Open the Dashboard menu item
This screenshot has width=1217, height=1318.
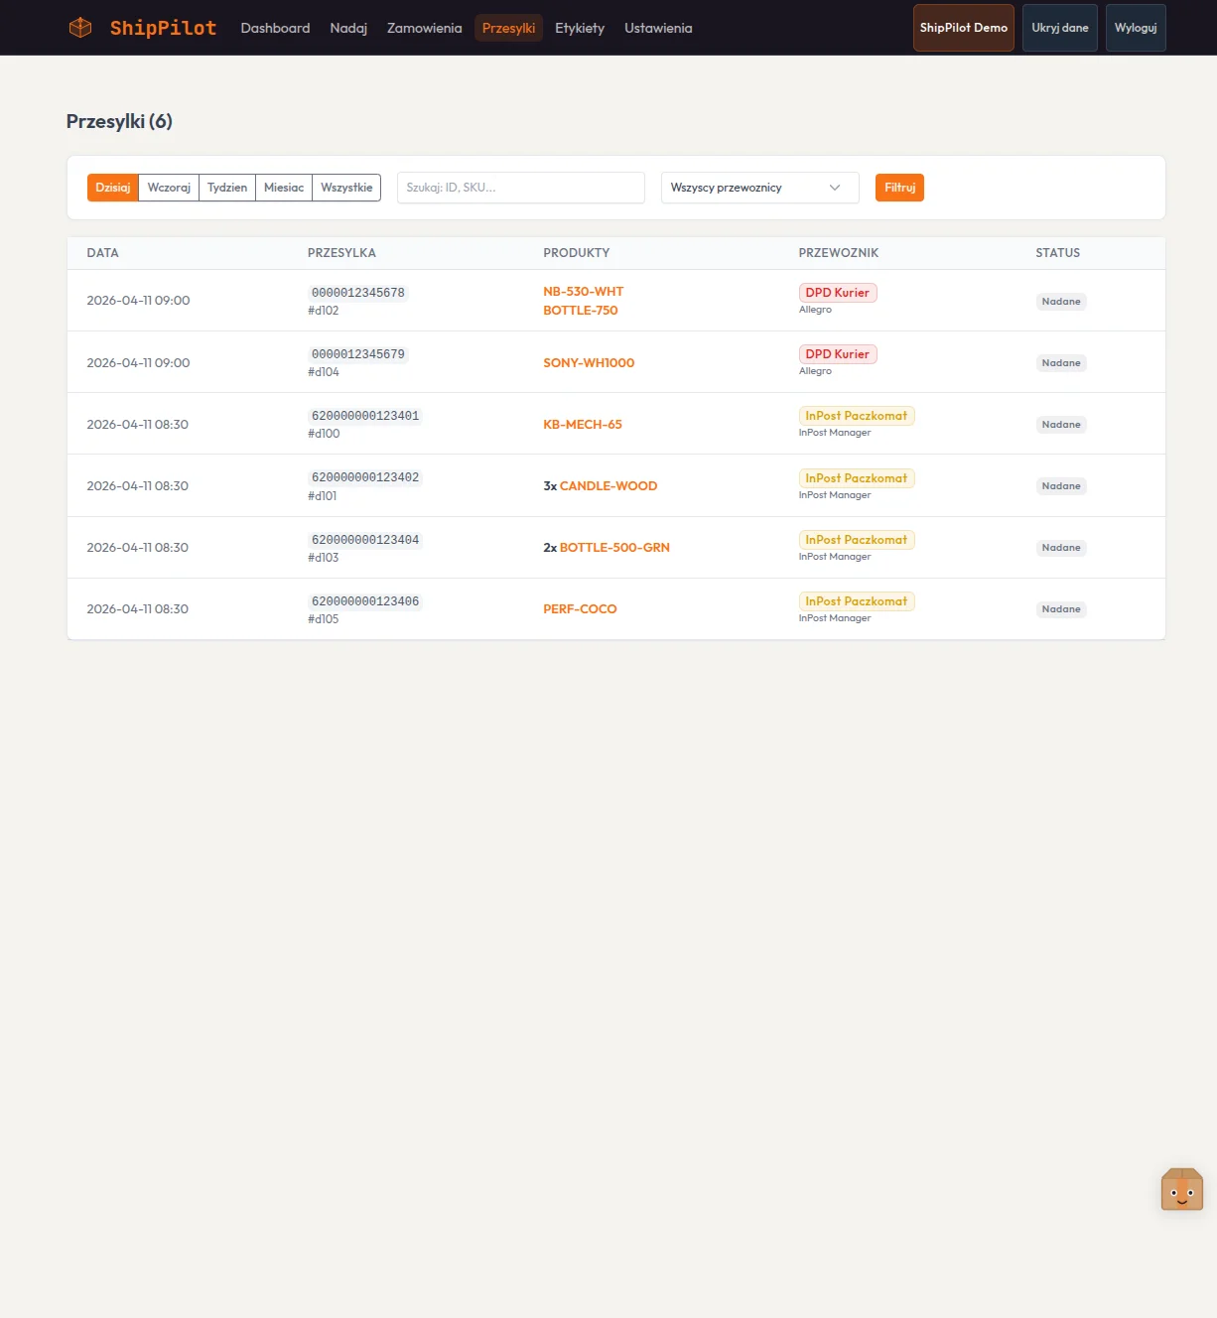click(275, 28)
